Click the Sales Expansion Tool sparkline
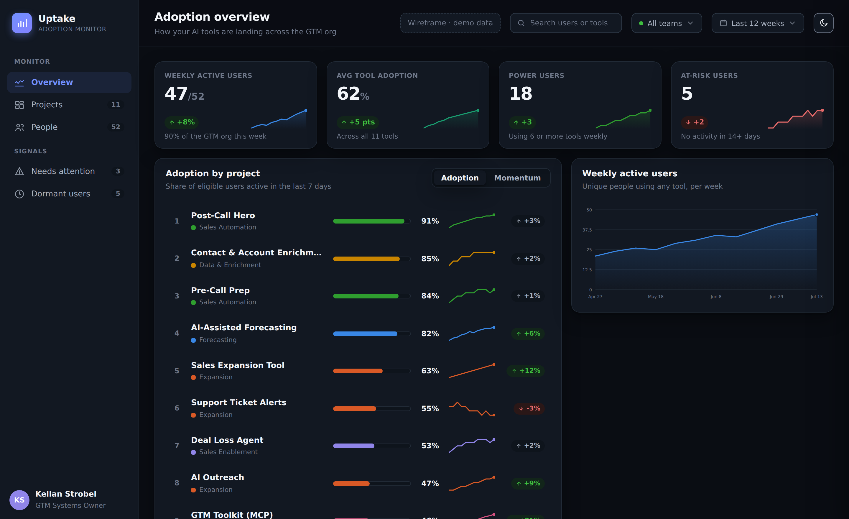The width and height of the screenshot is (849, 519). coord(472,371)
